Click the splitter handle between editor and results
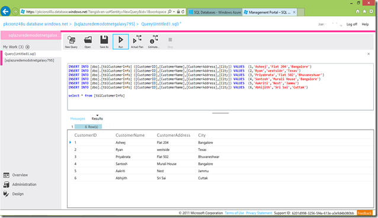The width and height of the screenshot is (378, 218). (220, 113)
